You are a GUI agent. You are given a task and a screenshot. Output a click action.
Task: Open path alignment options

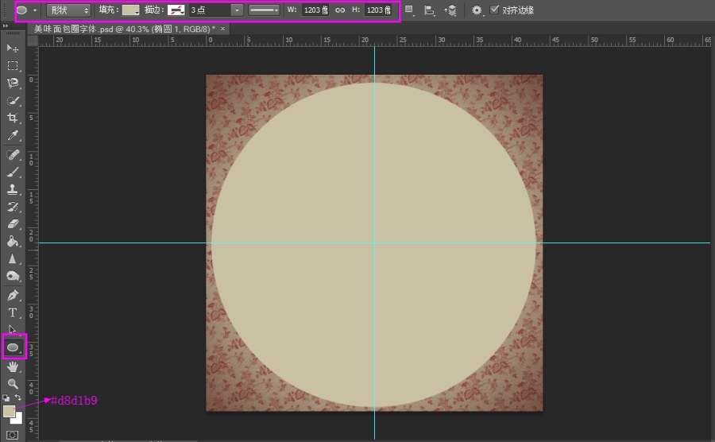429,10
